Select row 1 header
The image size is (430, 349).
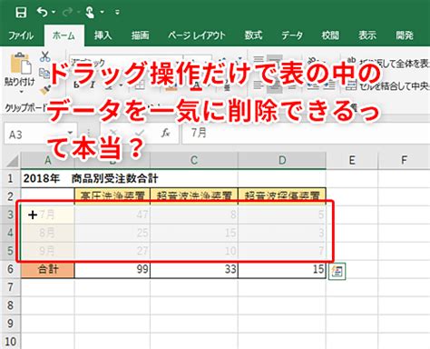(10, 178)
